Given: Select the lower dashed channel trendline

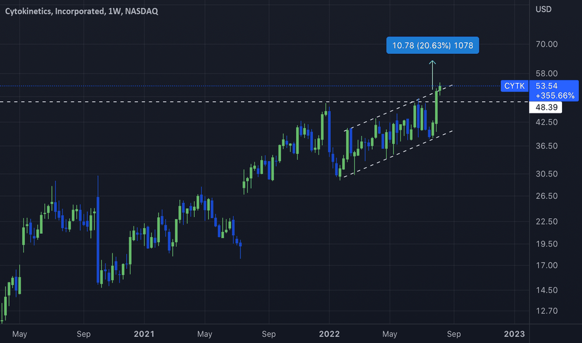Looking at the screenshot, I should point(397,154).
